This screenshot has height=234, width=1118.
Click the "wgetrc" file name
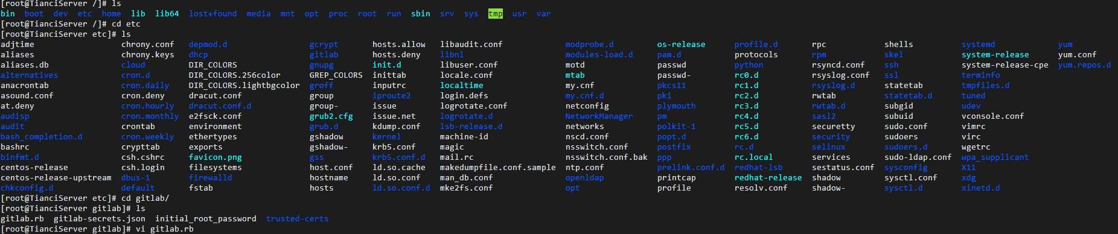pyautogui.click(x=976, y=147)
